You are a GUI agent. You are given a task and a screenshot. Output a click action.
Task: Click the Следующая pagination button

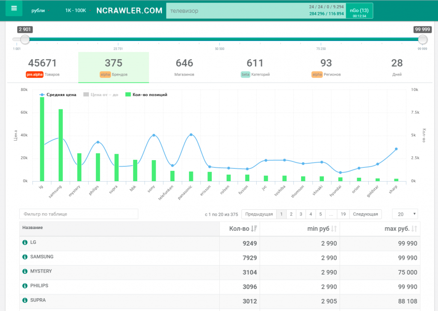365,214
